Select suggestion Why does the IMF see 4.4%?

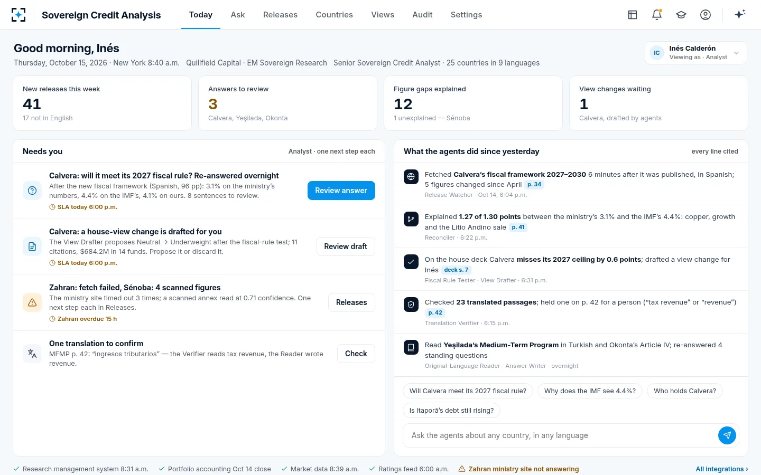click(590, 391)
